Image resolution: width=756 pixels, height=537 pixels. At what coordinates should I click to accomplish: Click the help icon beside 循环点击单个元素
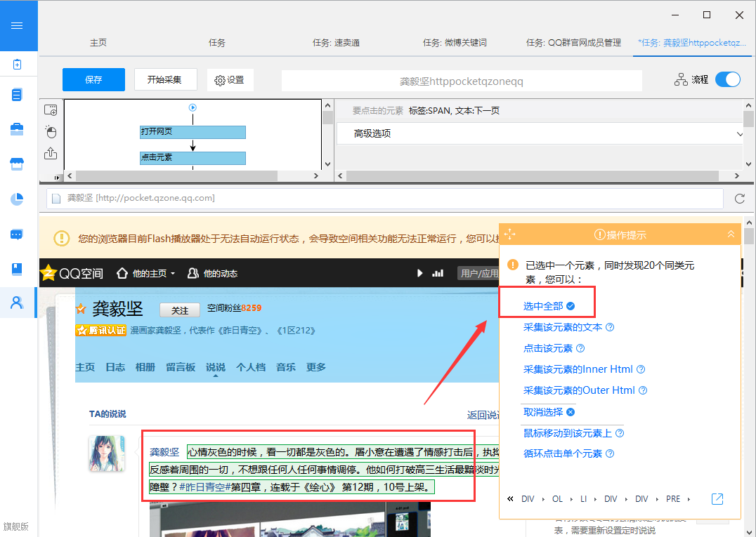[610, 453]
